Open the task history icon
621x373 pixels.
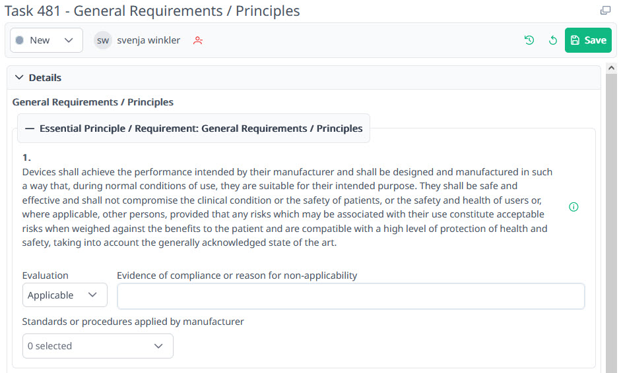529,40
